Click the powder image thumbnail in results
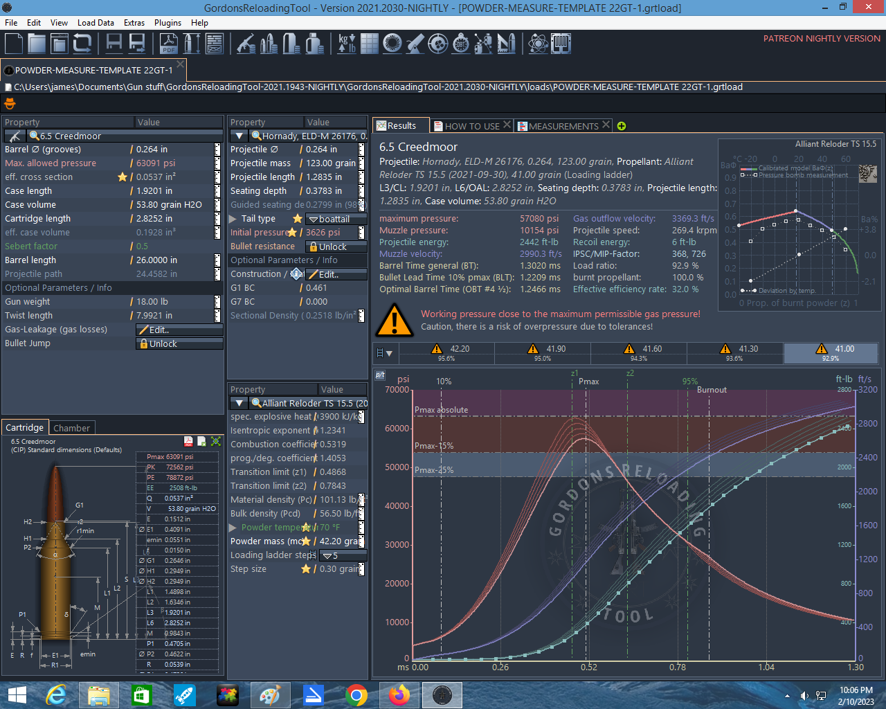This screenshot has width=886, height=709. [868, 173]
